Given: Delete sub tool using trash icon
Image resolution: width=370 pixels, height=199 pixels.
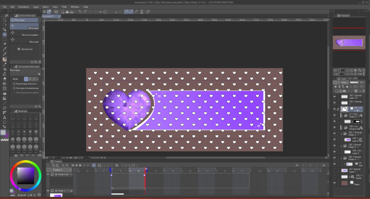Looking at the screenshot, I should (x=39, y=62).
